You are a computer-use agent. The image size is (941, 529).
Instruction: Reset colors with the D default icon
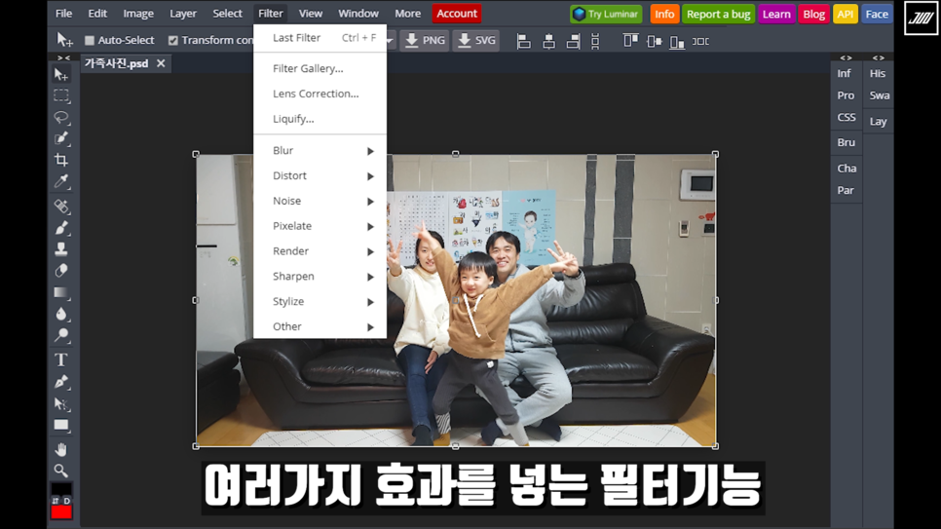click(x=66, y=501)
